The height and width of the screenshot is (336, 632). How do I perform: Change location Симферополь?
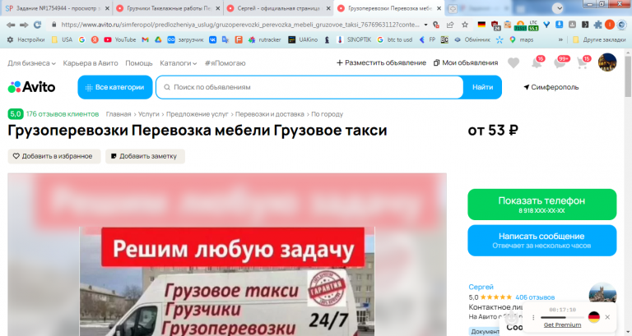(x=551, y=87)
